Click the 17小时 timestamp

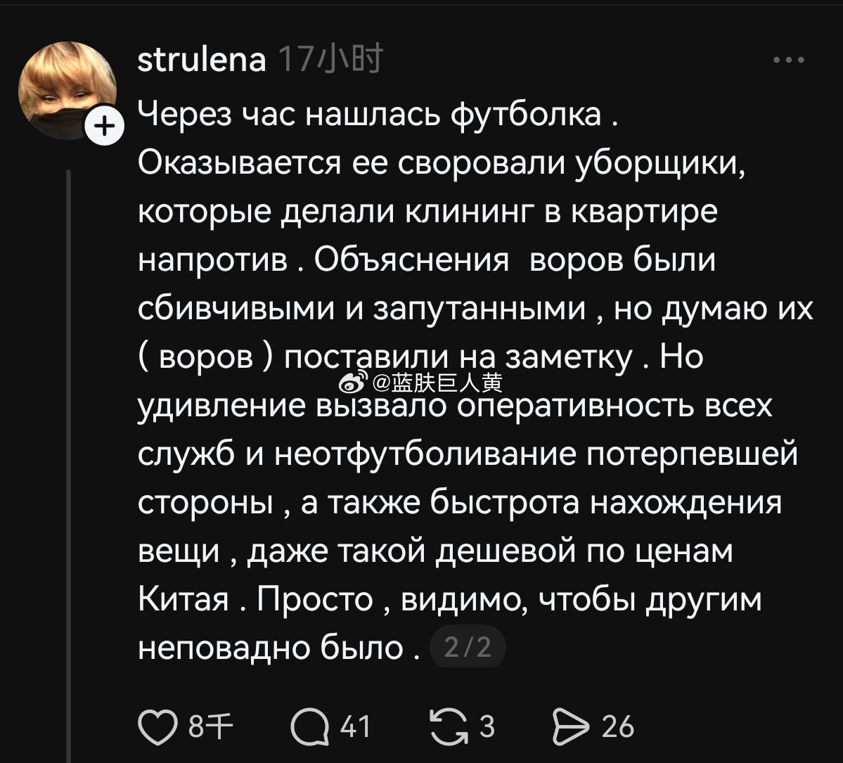click(x=330, y=60)
